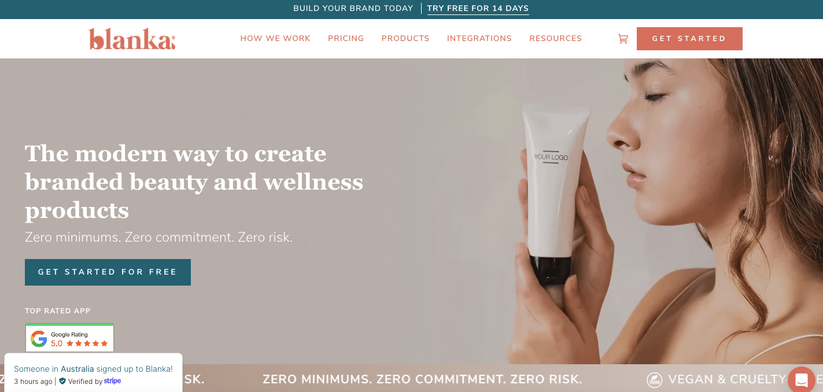Go to the Pricing page
Viewport: 823px width, 392px height.
tap(346, 39)
